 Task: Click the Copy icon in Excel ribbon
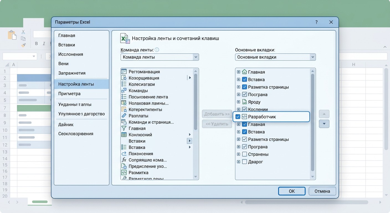pos(23,39)
